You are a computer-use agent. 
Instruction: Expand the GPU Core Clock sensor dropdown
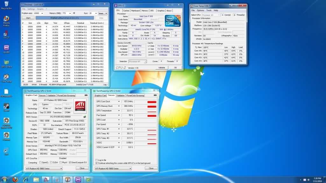(x=119, y=101)
